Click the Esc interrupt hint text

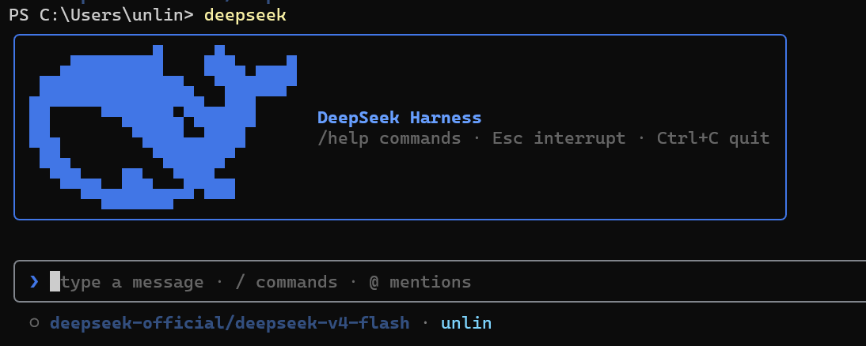[x=559, y=137]
